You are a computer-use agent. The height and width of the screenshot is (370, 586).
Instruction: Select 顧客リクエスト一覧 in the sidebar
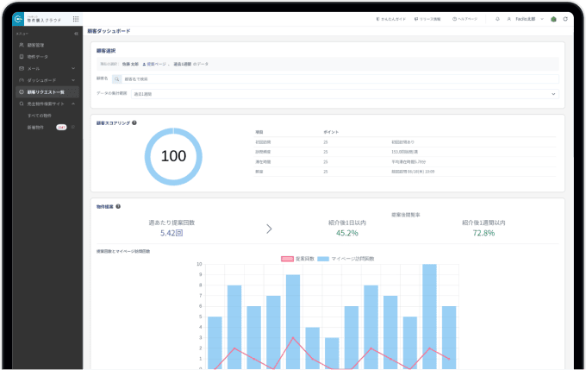coord(47,92)
